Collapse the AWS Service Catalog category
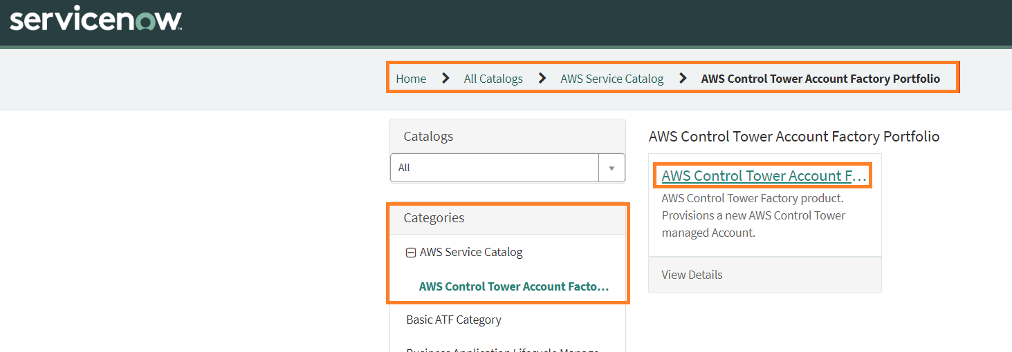This screenshot has height=352, width=1012. point(411,253)
